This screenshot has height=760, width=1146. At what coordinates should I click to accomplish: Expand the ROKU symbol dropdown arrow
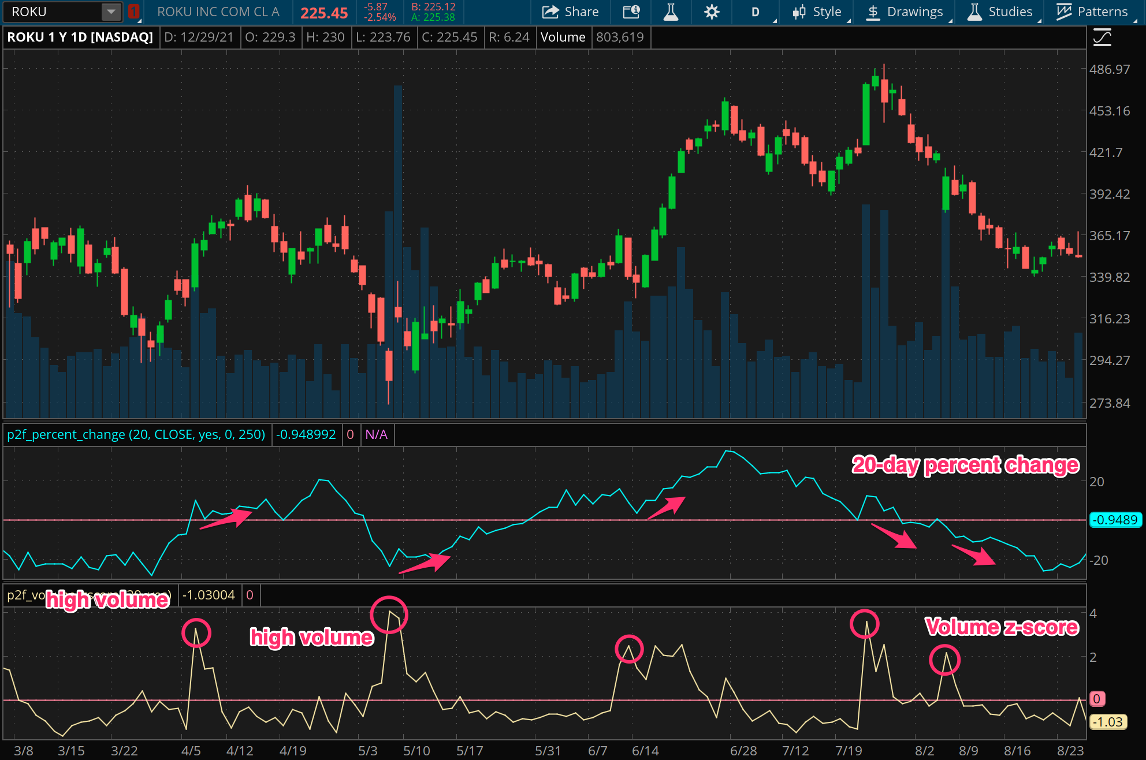click(111, 12)
